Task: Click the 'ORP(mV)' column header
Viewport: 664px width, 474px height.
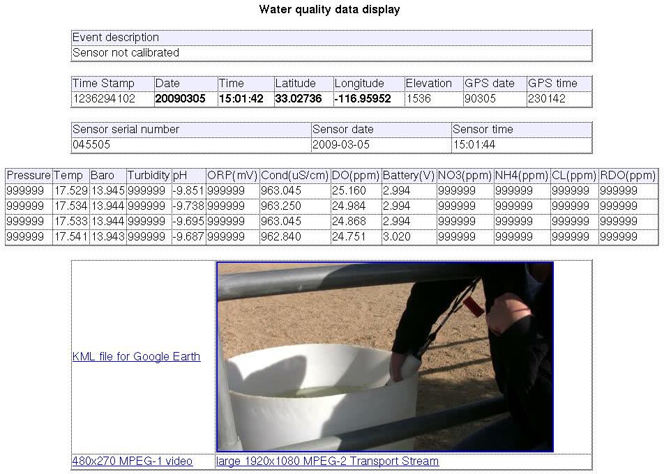Action: coord(232,175)
